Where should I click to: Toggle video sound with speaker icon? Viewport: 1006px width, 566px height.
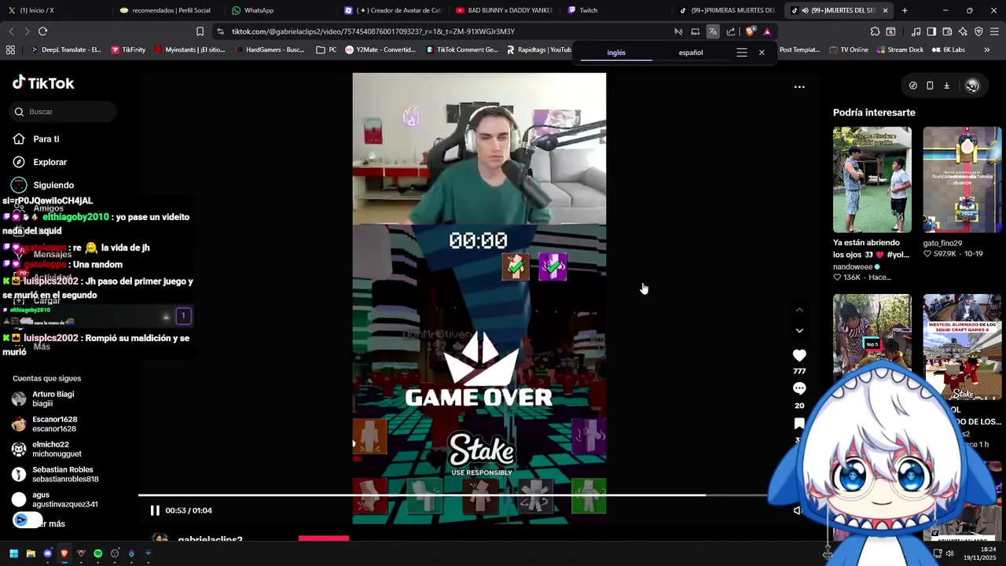797,510
